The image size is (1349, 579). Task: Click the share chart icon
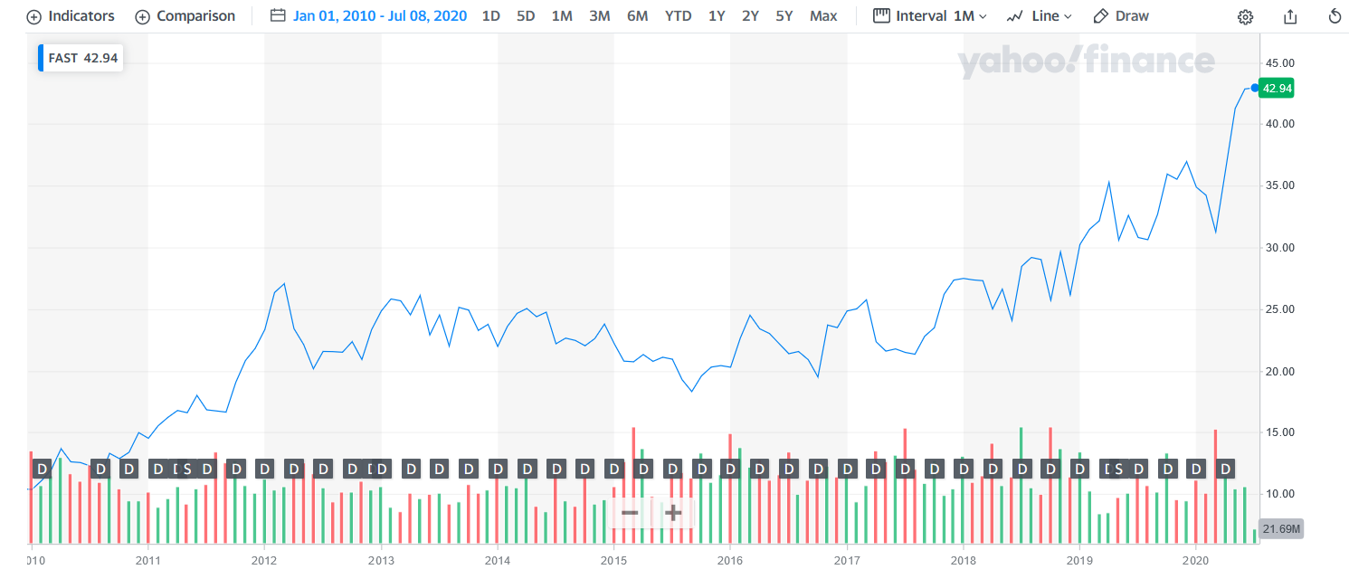point(1290,16)
